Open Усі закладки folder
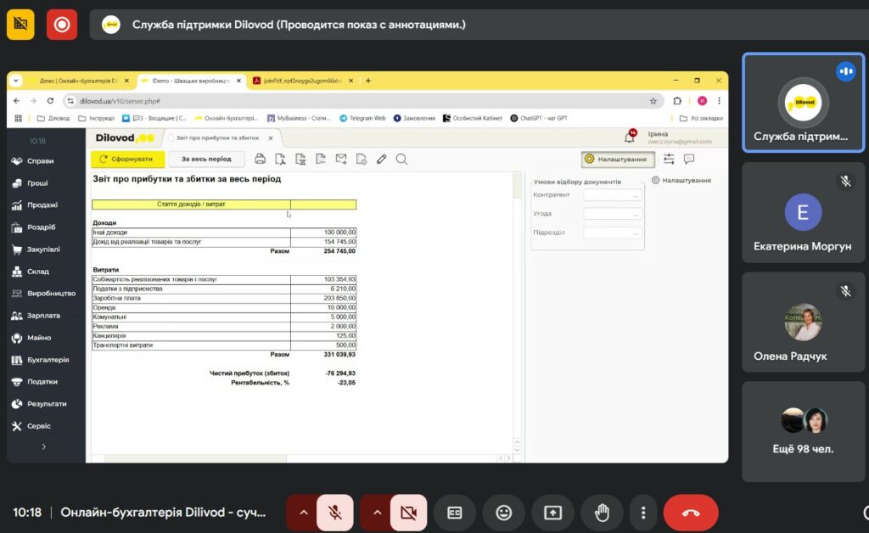869x533 pixels. [701, 118]
